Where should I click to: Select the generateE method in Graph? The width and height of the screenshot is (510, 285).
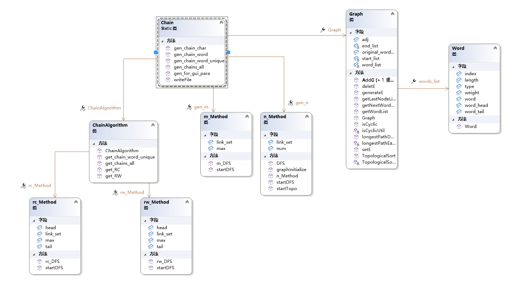coord(372,92)
